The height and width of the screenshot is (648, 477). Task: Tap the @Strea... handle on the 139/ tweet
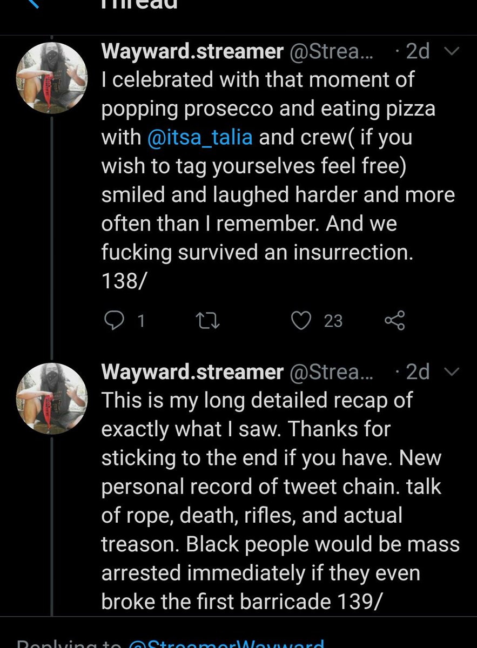coord(332,372)
